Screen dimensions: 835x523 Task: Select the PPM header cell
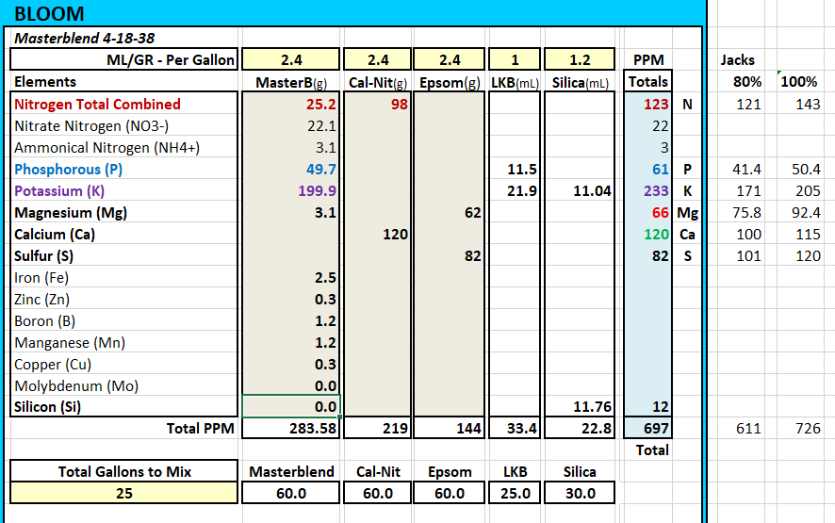648,59
